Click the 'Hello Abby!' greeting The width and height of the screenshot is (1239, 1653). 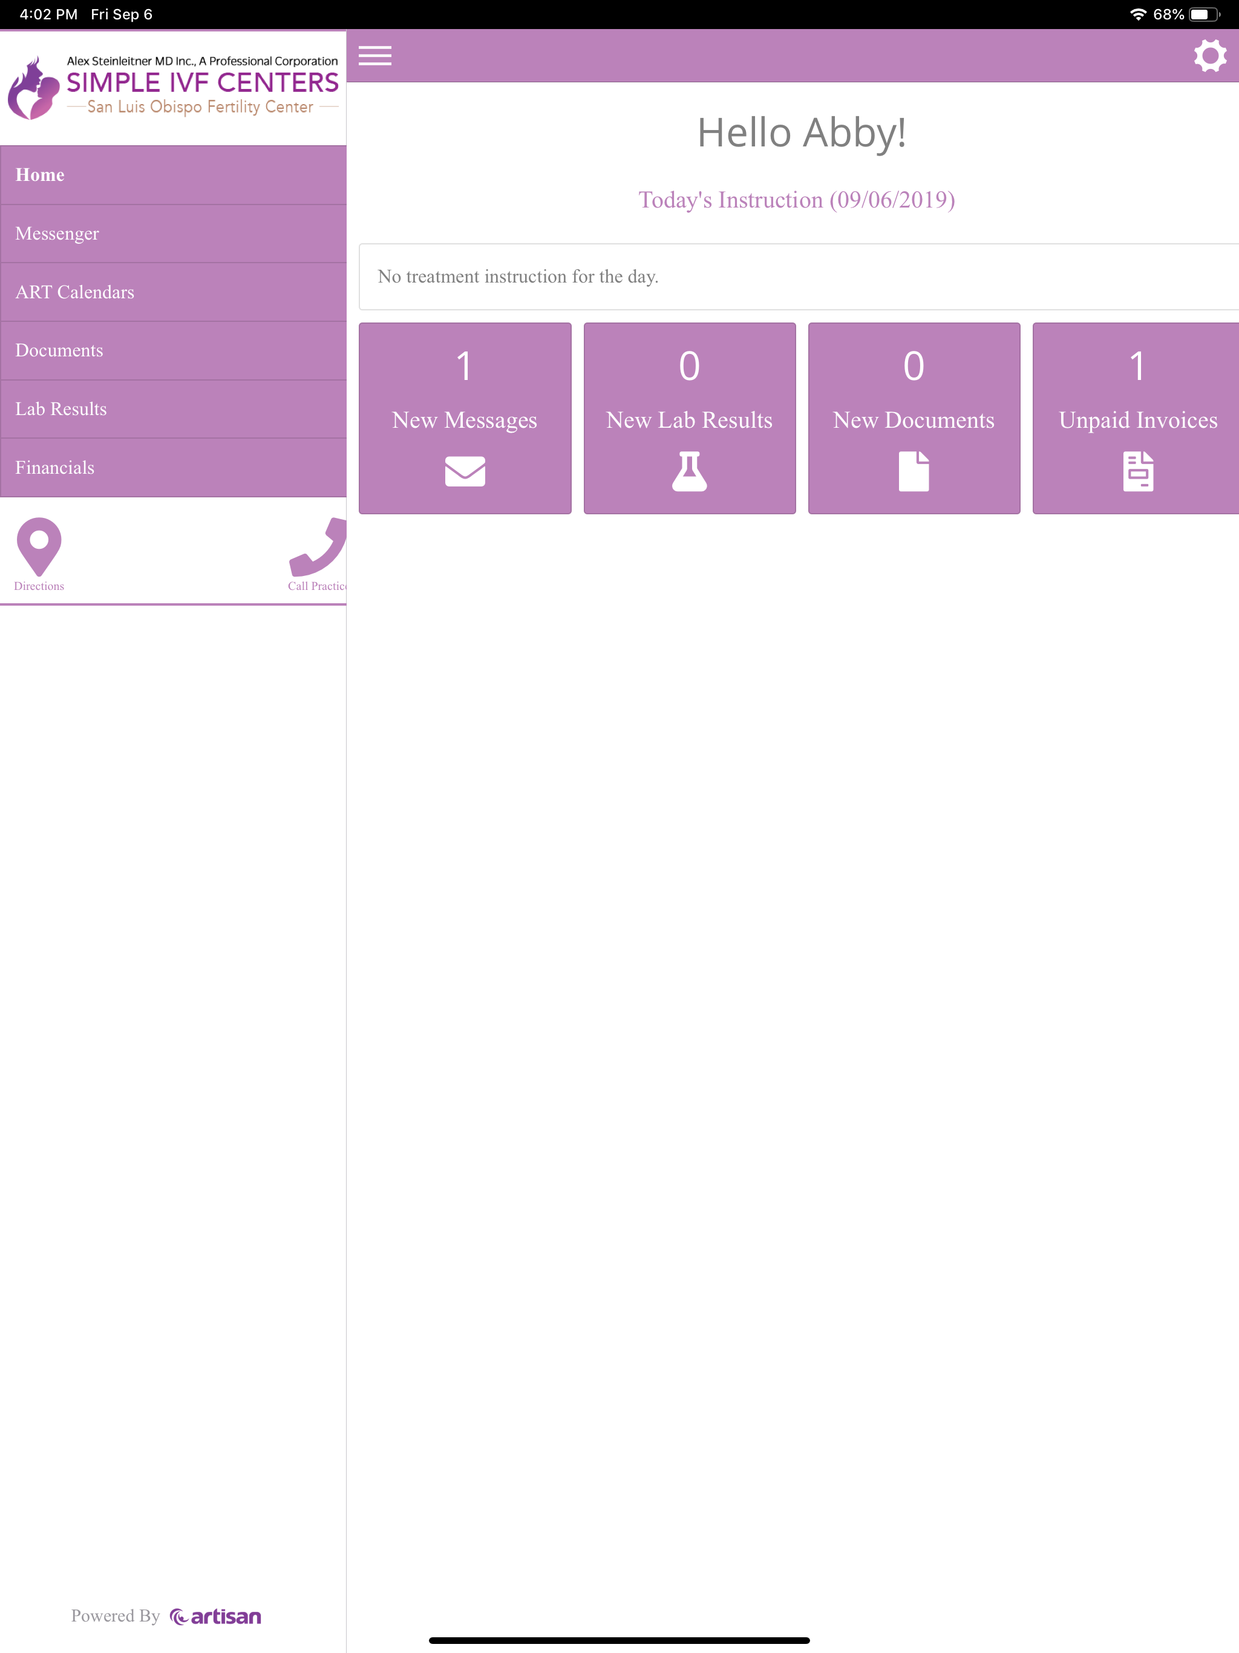tap(801, 134)
